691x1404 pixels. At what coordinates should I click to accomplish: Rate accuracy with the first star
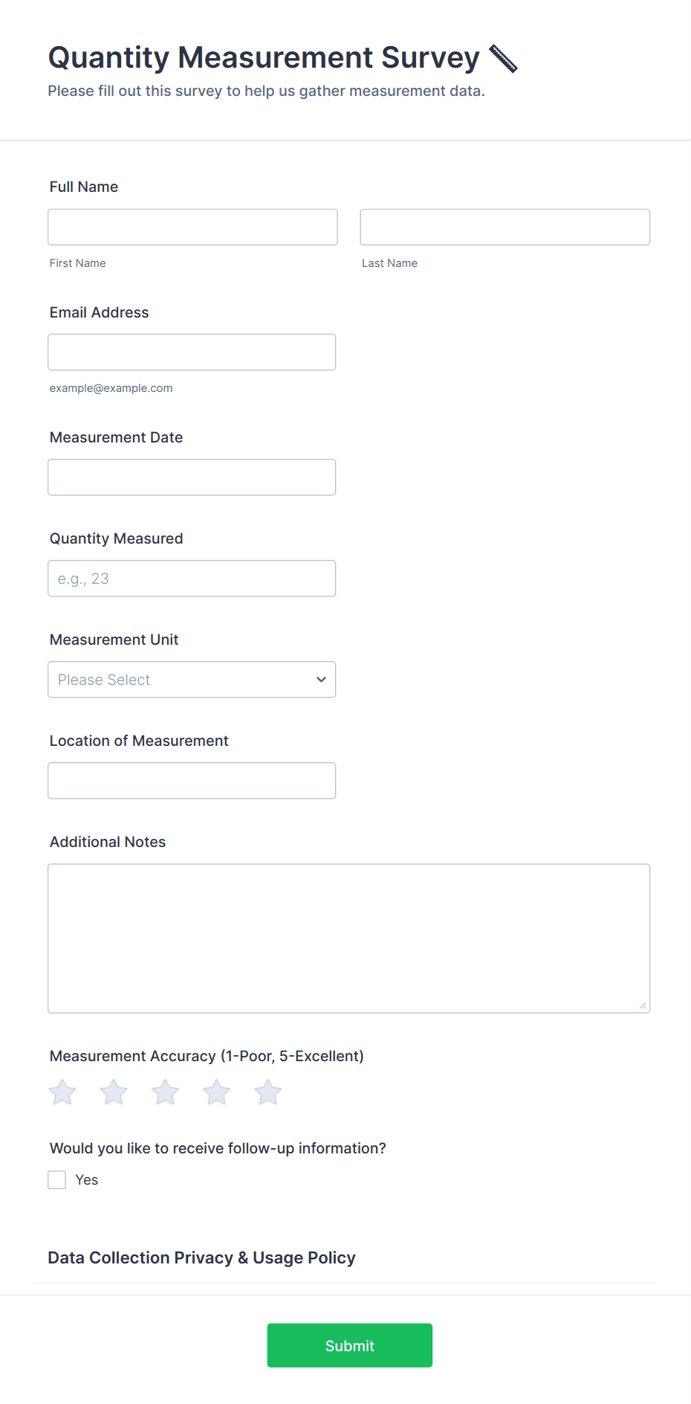click(x=62, y=1092)
